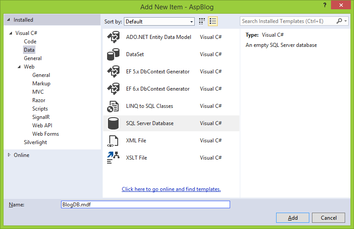Open the Sort by dropdown
Screen dimensions: 354x229
[159, 21]
